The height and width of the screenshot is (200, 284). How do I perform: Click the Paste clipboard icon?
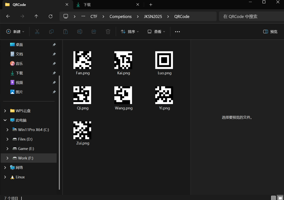click(65, 32)
